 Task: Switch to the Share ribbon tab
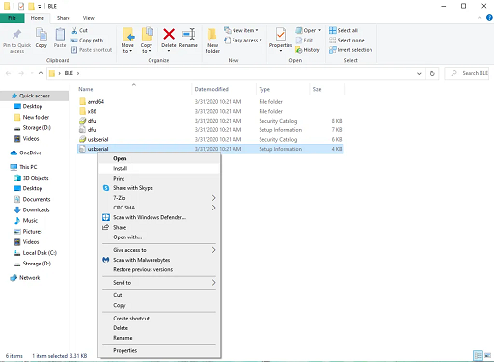tap(64, 18)
